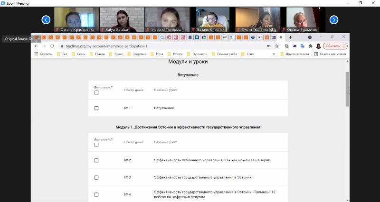
Task: Check all lessons in Модуль 1 header
Action: point(96,145)
